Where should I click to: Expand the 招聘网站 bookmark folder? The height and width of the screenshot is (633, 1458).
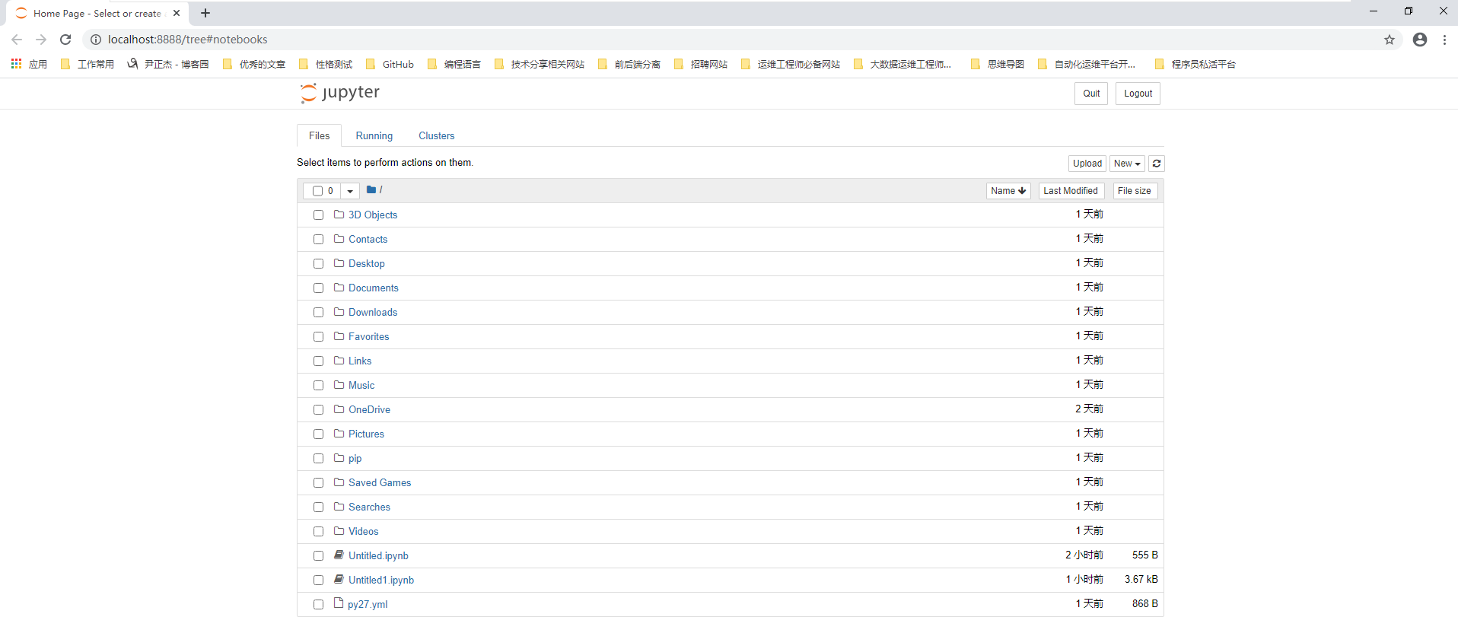point(701,65)
